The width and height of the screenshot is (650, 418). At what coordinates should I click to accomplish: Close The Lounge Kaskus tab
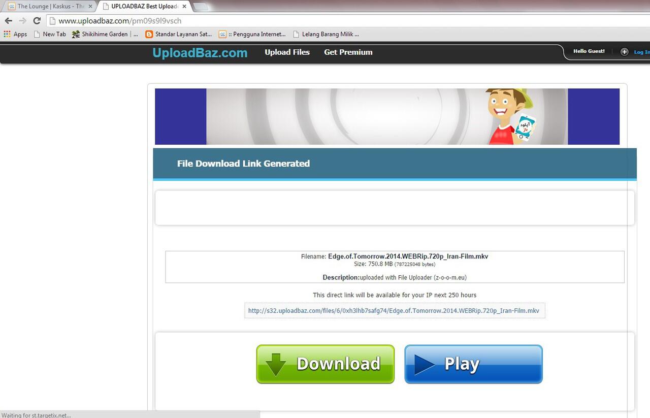tap(90, 7)
